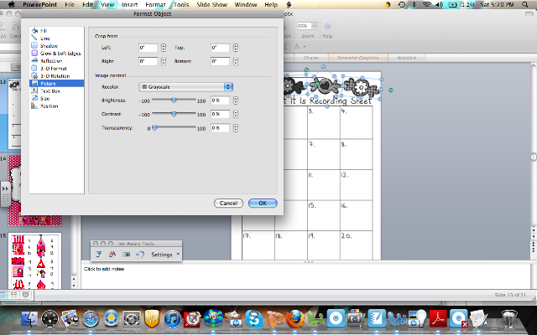Click the Brightness percentage field
The width and height of the screenshot is (537, 335).
coord(220,100)
